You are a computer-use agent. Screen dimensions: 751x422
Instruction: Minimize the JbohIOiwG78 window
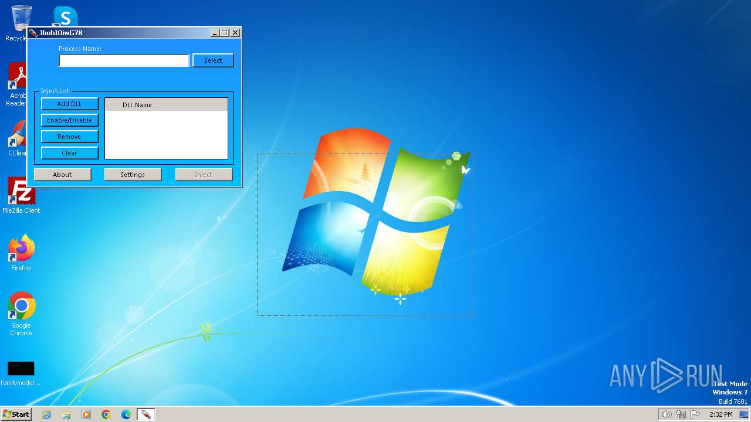pos(214,33)
